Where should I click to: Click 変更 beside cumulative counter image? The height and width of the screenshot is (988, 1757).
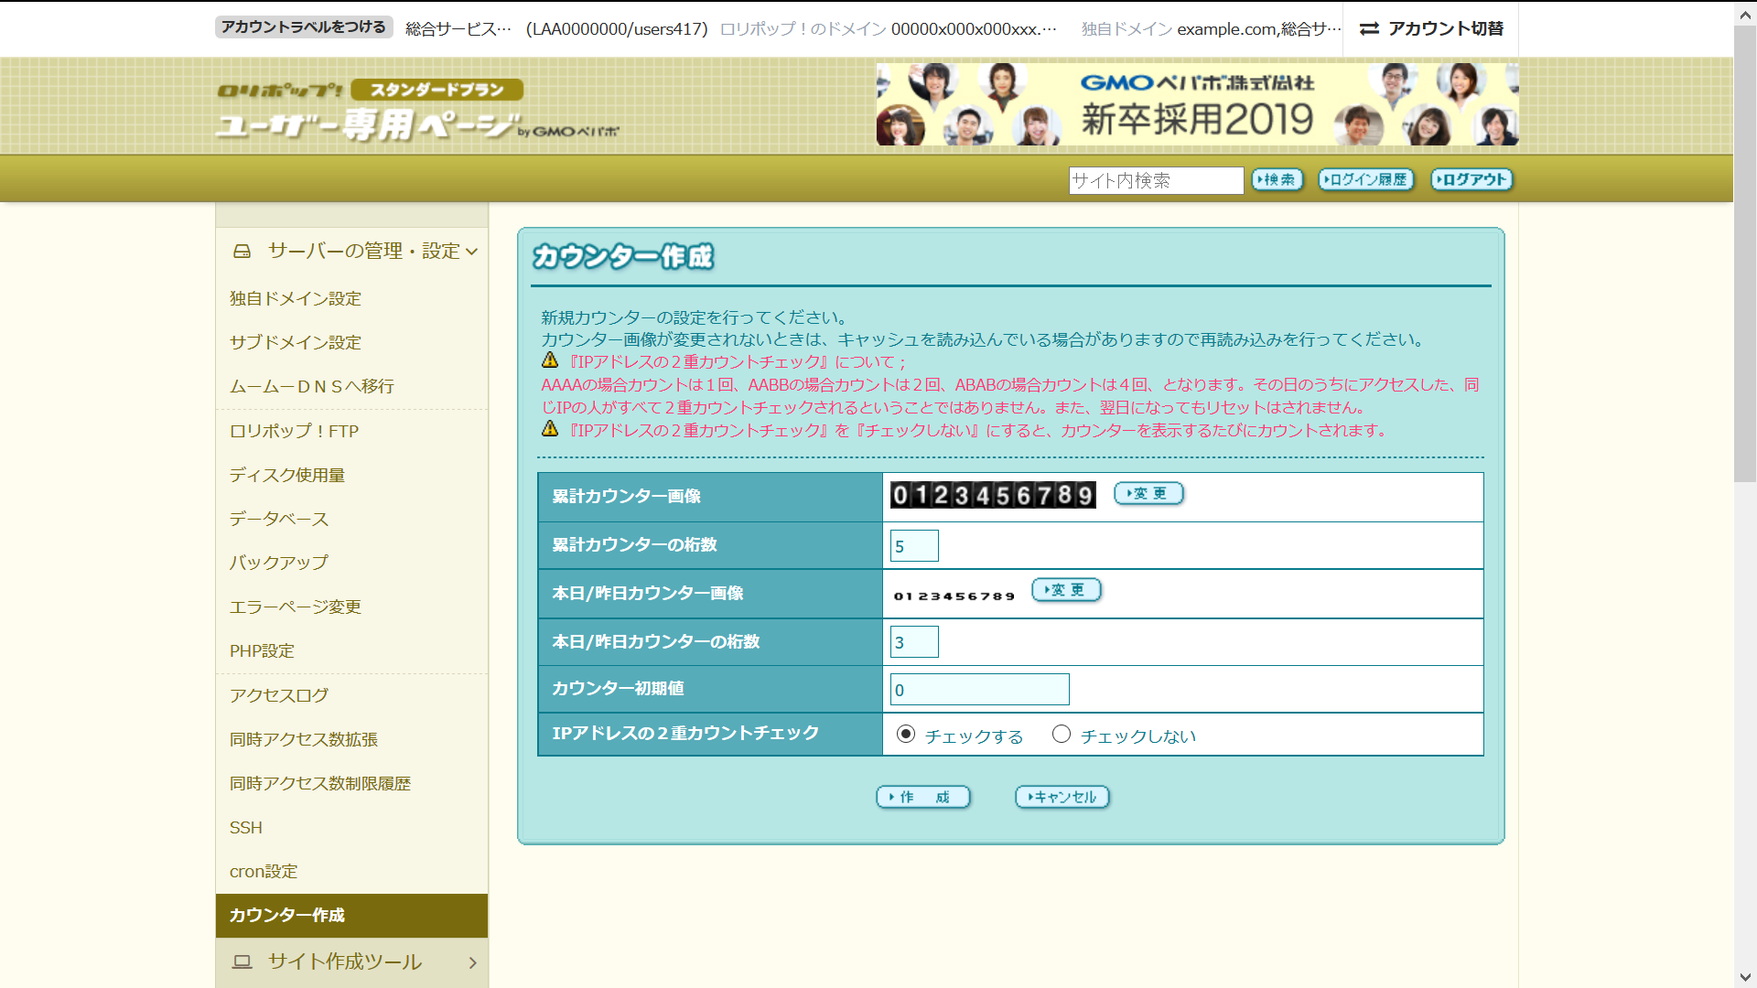(1148, 494)
